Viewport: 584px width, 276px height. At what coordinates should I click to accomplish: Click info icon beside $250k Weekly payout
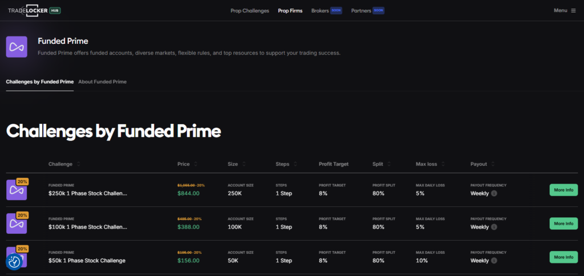(x=494, y=193)
